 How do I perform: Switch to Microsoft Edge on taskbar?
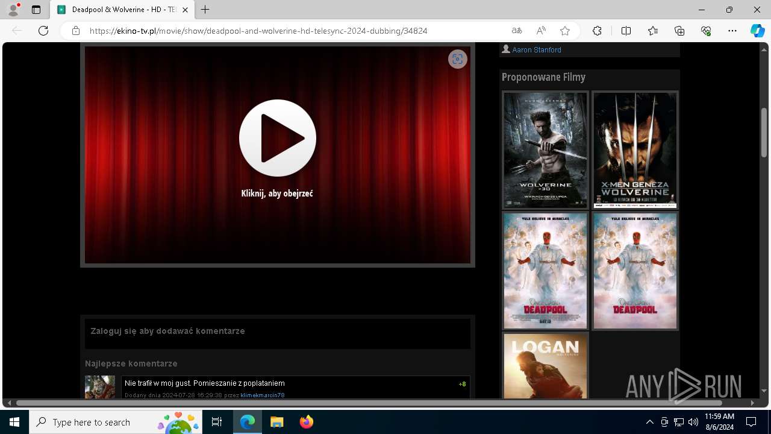pyautogui.click(x=248, y=422)
